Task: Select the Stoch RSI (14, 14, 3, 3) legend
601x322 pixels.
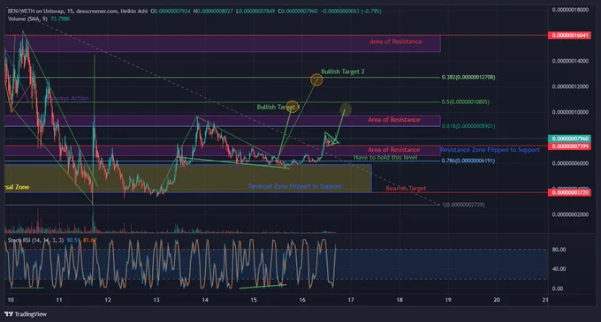Action: 35,240
